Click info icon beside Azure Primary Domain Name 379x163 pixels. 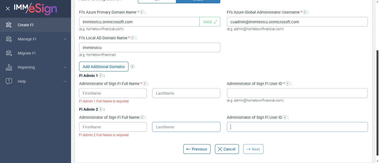click(142, 12)
